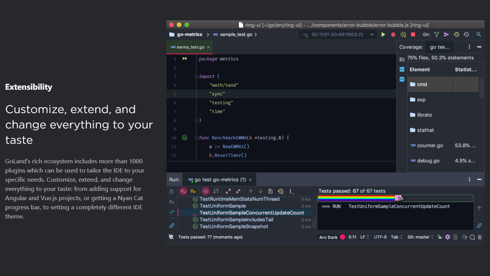This screenshot has width=490, height=276.
Task: Fold the BenchmarkEWMA function
Action: click(196, 138)
